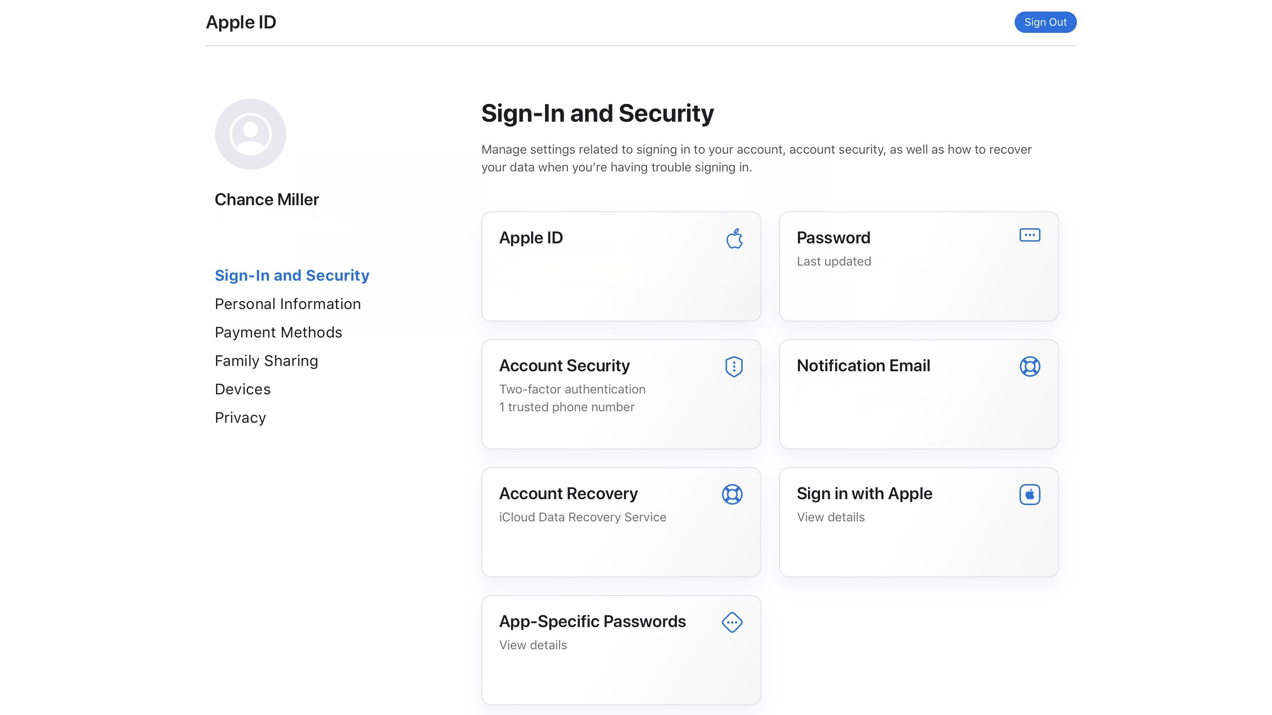
Task: Select the shield icon on Account Security card
Action: pyautogui.click(x=733, y=366)
